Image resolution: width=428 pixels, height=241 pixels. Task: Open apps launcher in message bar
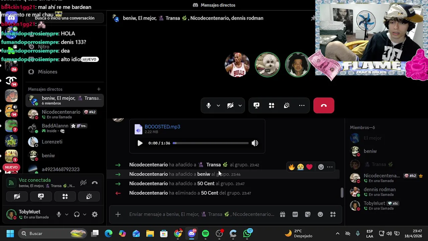pyautogui.click(x=333, y=214)
